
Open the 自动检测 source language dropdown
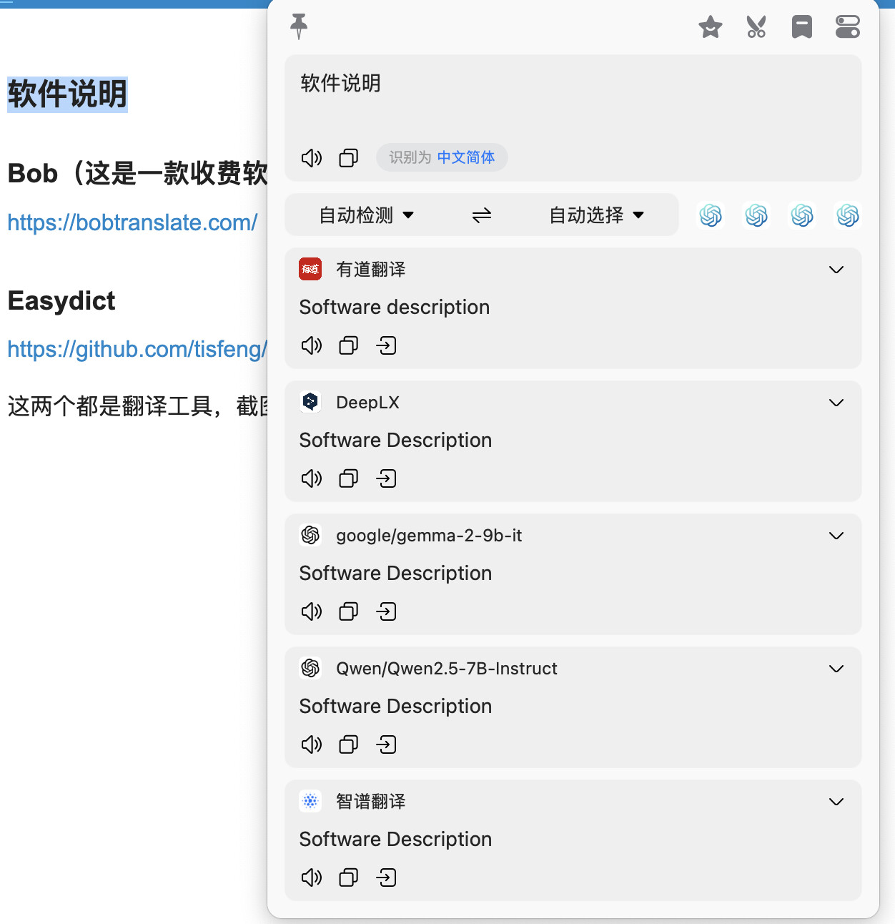367,215
